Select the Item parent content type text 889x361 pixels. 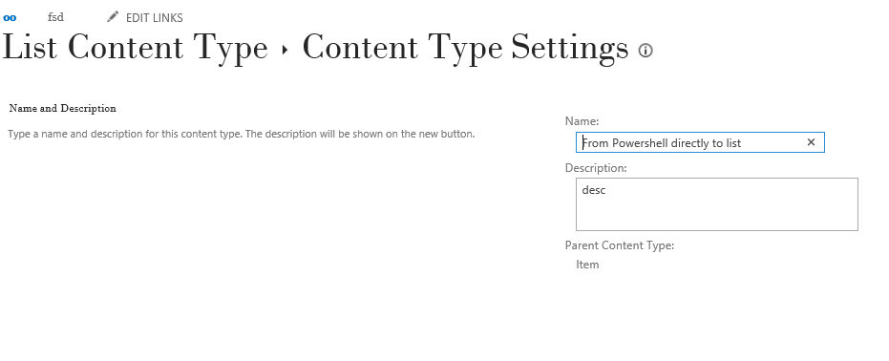coord(587,265)
